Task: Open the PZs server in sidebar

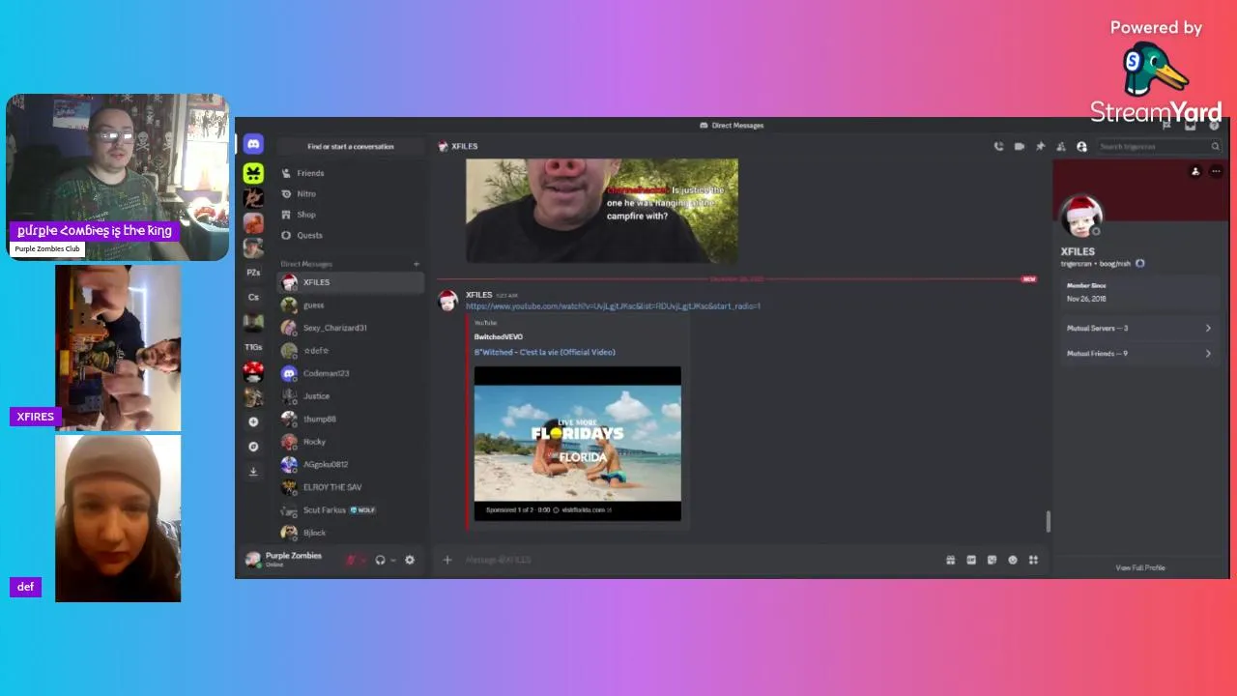Action: [253, 273]
